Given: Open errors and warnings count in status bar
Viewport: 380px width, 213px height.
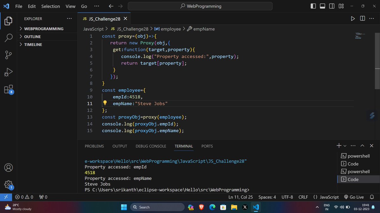Looking at the screenshot, I should [24, 197].
